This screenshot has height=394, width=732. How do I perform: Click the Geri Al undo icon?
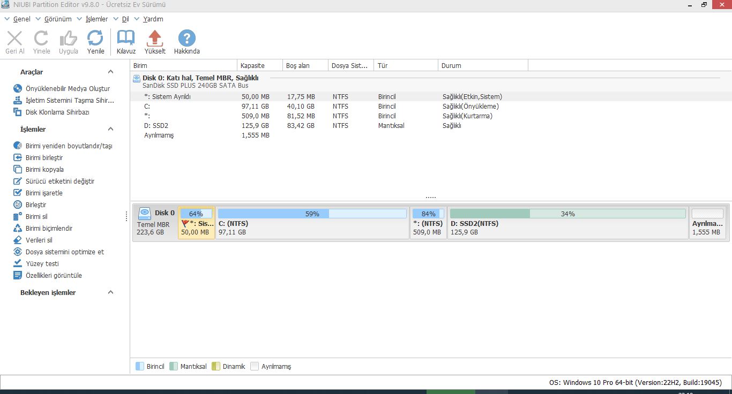(15, 39)
